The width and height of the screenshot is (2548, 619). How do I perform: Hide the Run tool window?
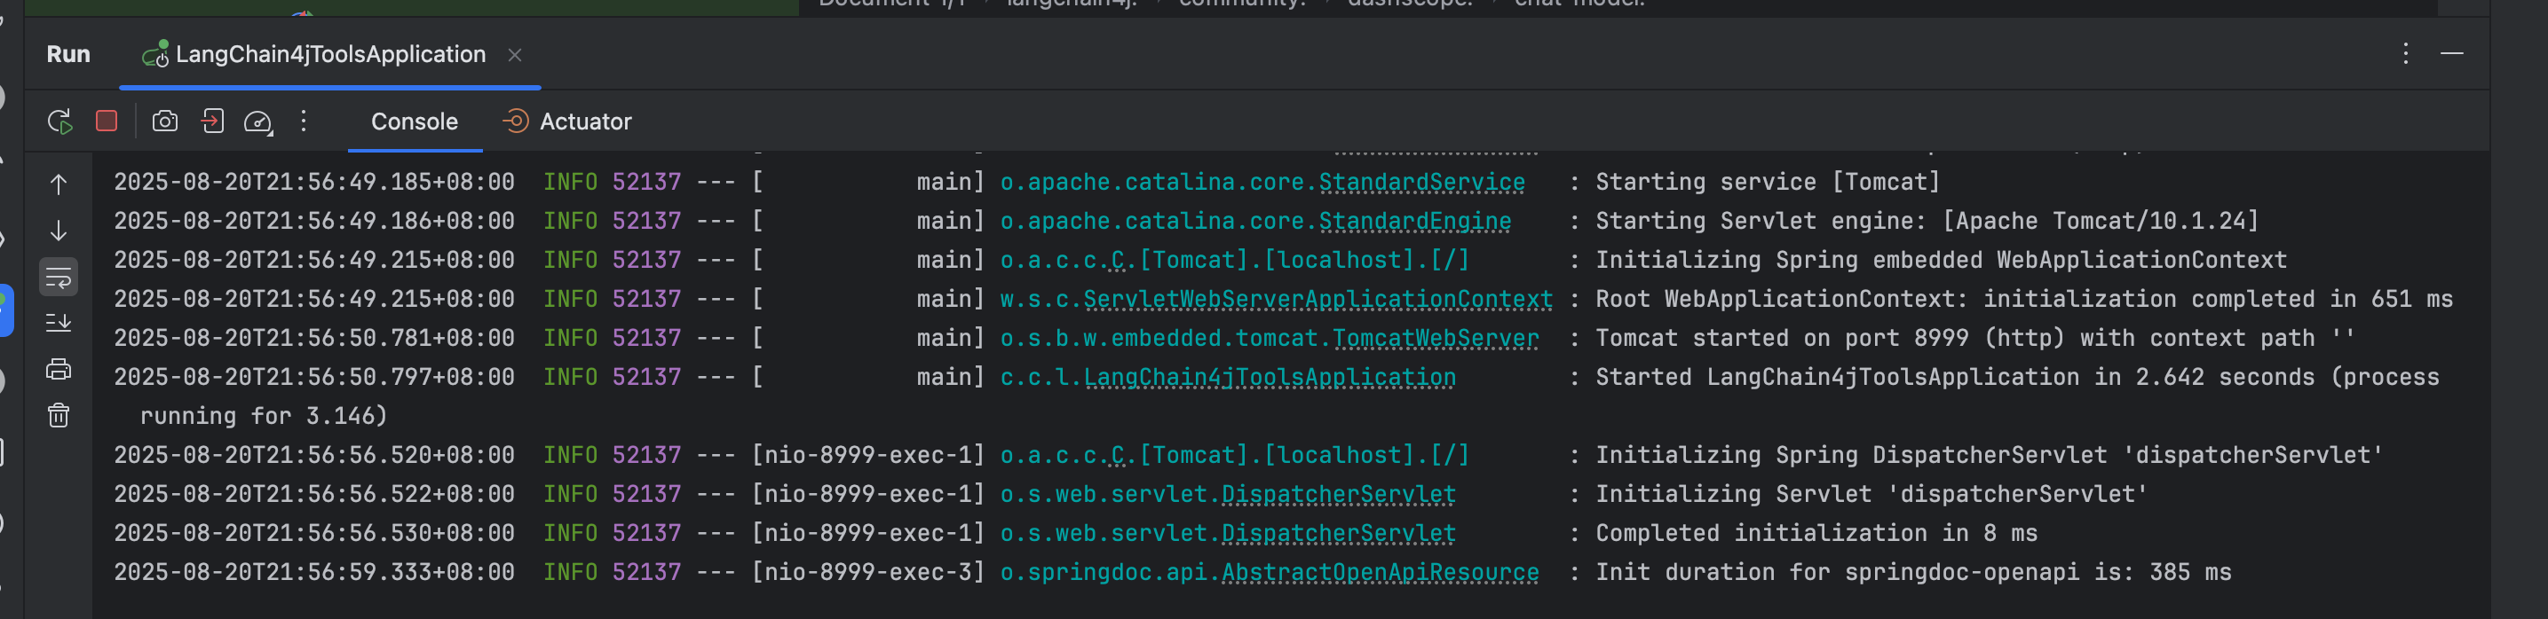(2451, 53)
